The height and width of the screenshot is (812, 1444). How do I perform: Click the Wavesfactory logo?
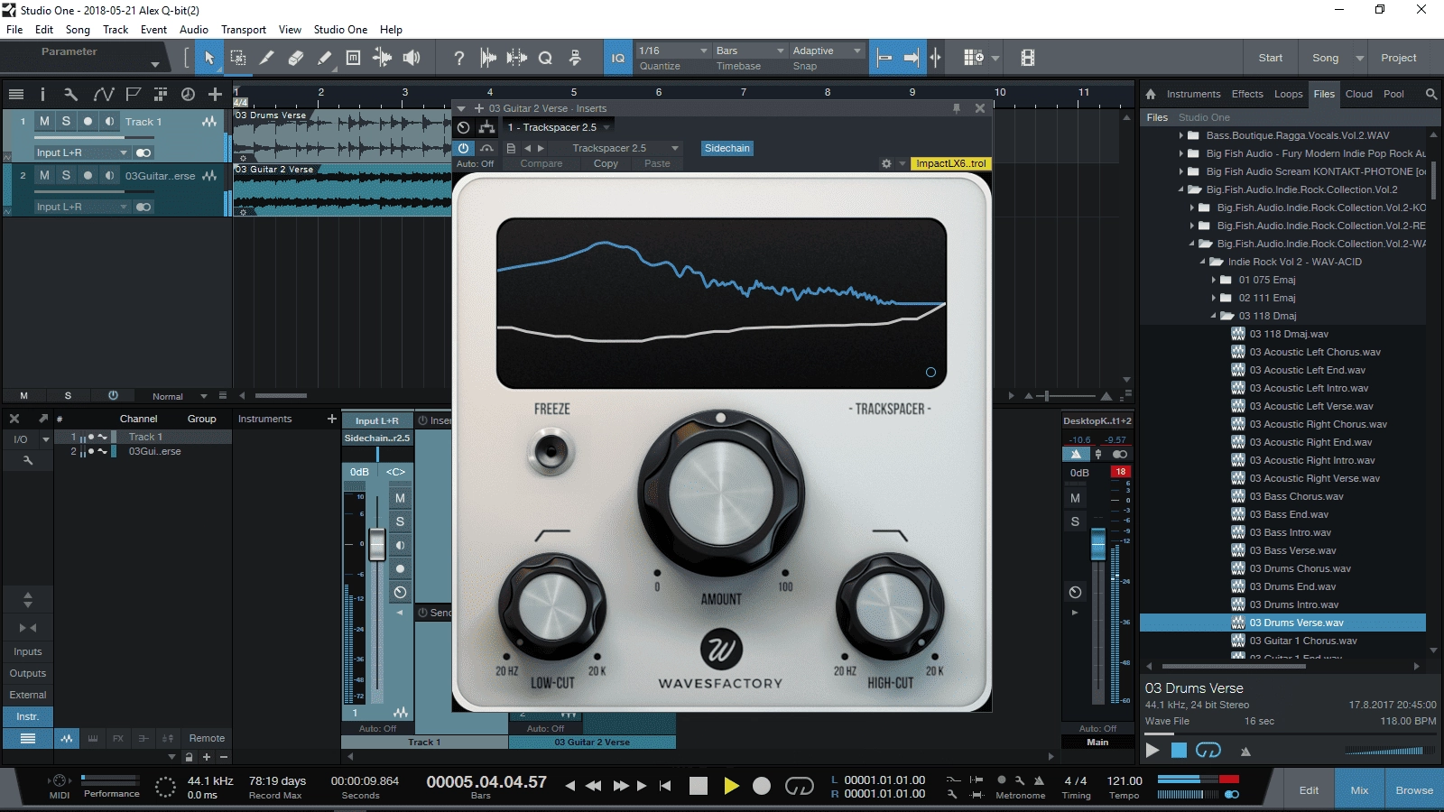(x=721, y=649)
